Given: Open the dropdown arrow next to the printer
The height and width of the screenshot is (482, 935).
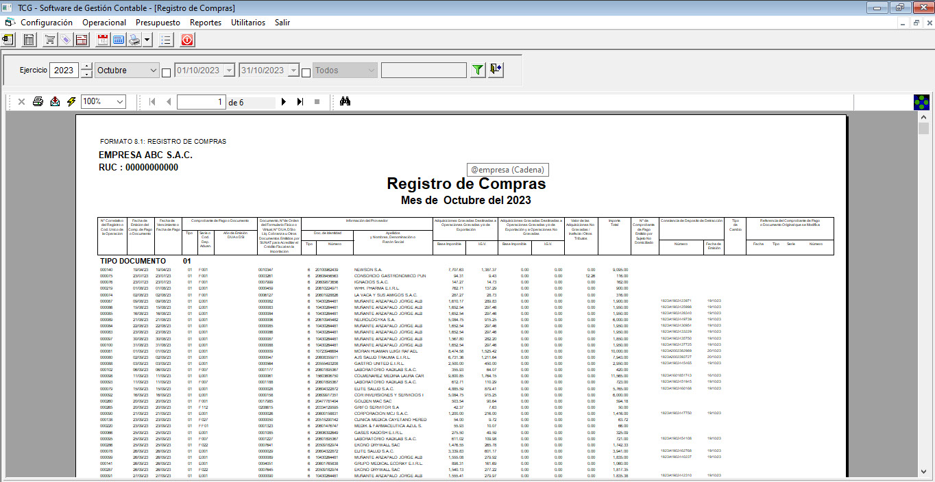Looking at the screenshot, I should coord(147,40).
